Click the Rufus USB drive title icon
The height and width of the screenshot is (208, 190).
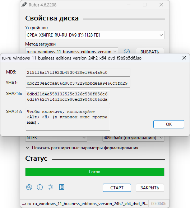(24, 5)
